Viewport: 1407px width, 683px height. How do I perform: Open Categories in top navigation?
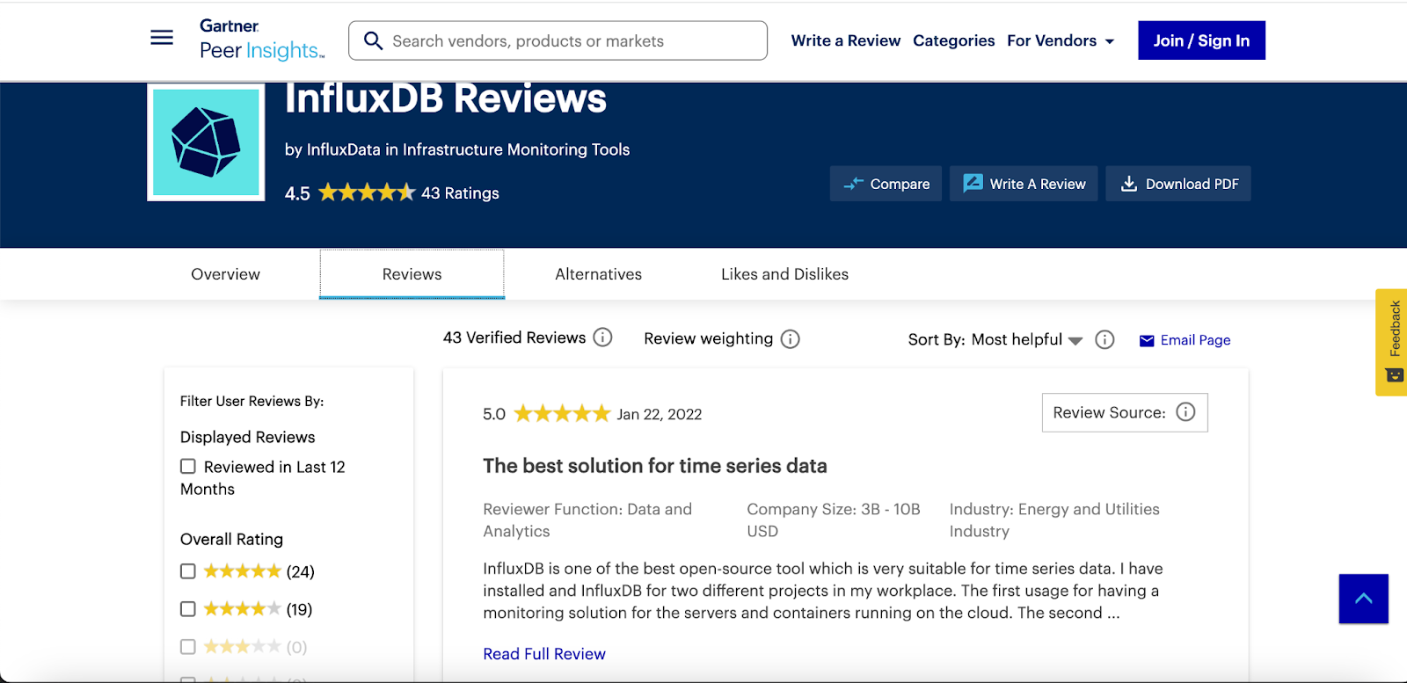coord(954,40)
